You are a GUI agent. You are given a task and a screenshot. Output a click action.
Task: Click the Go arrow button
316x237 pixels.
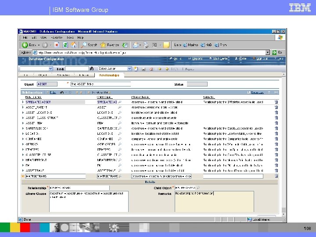pos(274,52)
